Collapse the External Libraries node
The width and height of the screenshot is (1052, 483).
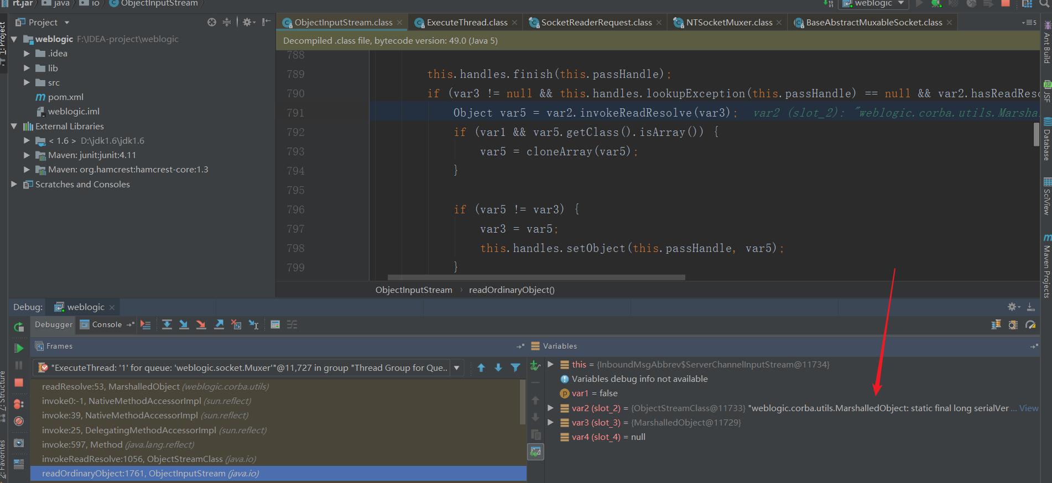tap(14, 126)
